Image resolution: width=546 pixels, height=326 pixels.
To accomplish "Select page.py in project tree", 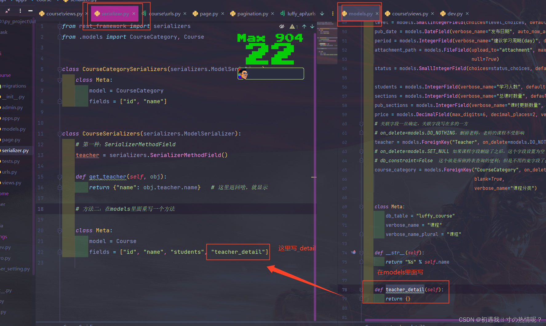I will (x=11, y=140).
